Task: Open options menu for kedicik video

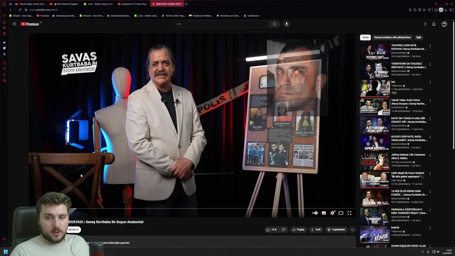Action: (430, 228)
